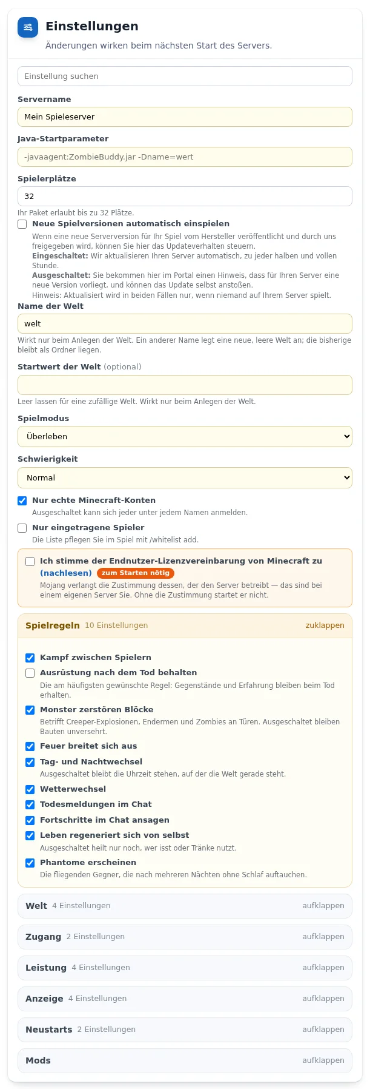The image size is (370, 1089).
Task: Expand the Neustarts section
Action: pos(185,1030)
